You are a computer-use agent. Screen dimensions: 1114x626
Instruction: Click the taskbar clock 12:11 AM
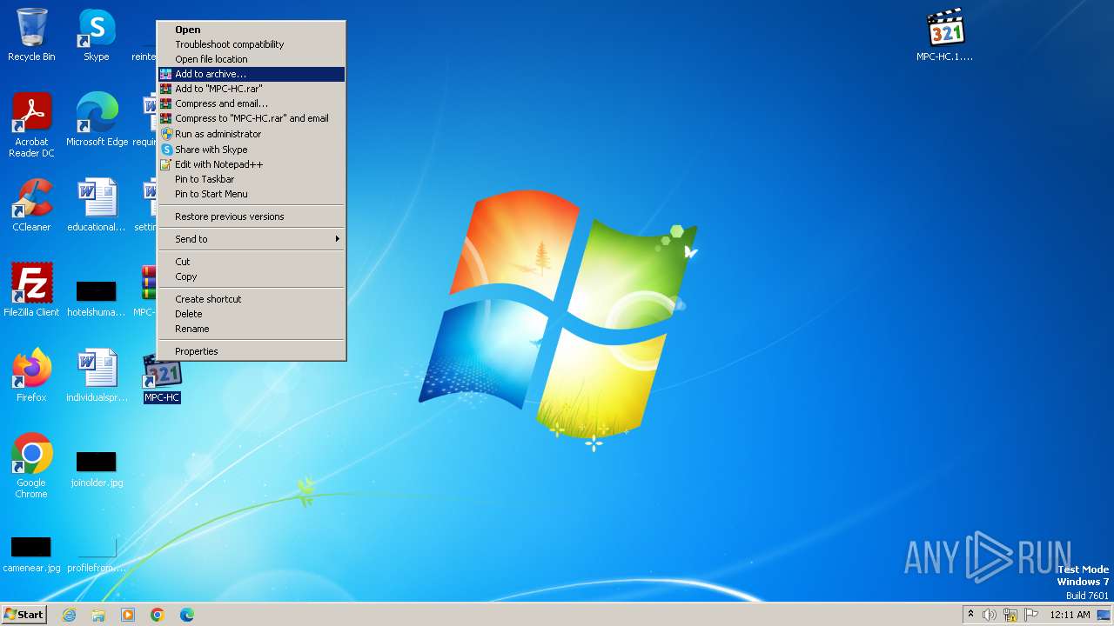(x=1070, y=615)
